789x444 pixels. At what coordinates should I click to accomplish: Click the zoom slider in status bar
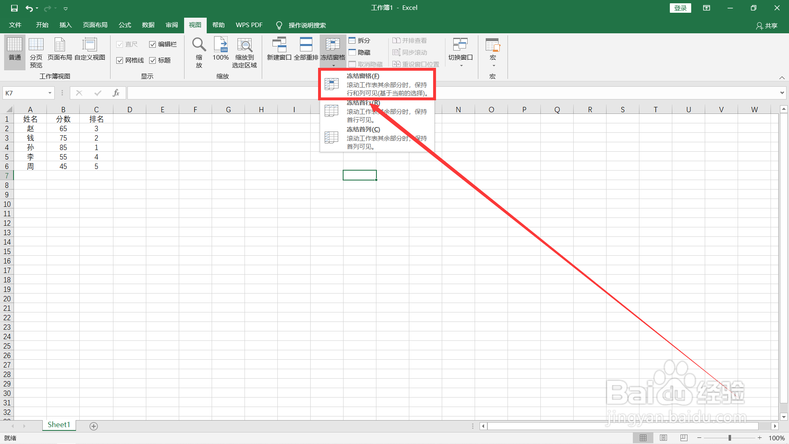pyautogui.click(x=730, y=438)
